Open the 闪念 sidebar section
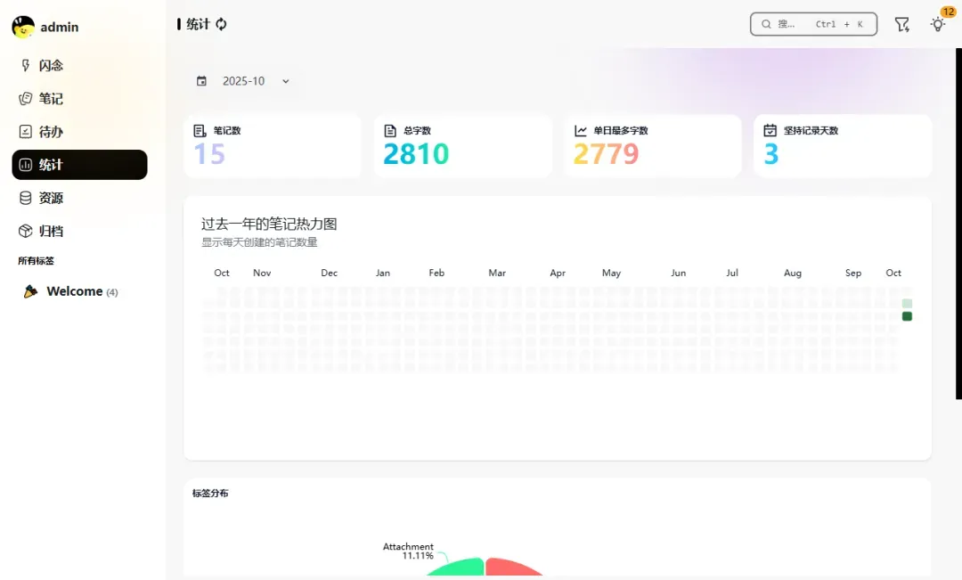Viewport: 962px width, 580px height. pyautogui.click(x=51, y=65)
